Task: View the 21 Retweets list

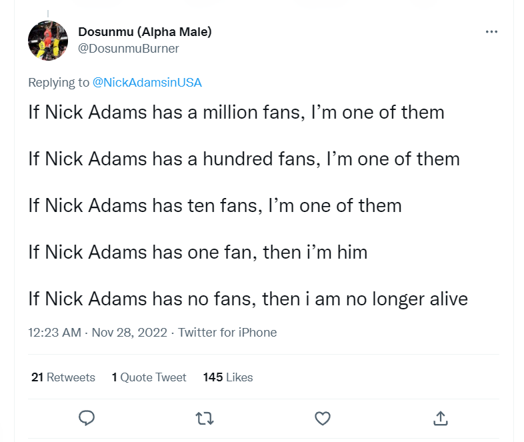Action: (63, 377)
